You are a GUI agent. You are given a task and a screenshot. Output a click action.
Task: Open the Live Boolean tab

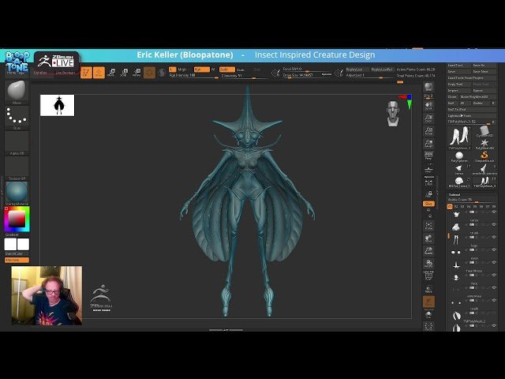click(65, 73)
